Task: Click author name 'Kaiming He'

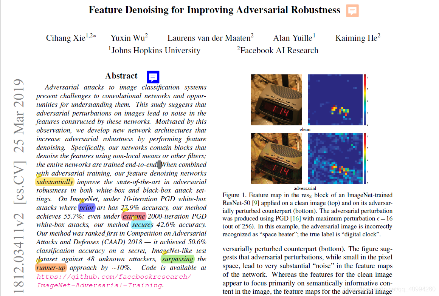Action: click(x=357, y=38)
